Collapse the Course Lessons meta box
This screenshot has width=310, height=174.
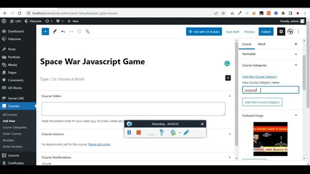tap(230, 134)
